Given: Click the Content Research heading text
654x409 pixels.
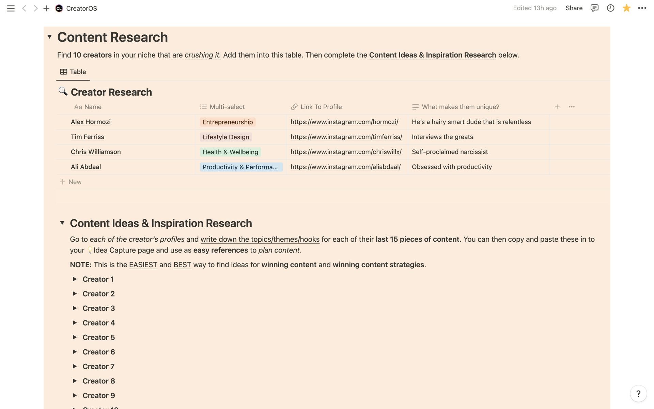Looking at the screenshot, I should 112,37.
